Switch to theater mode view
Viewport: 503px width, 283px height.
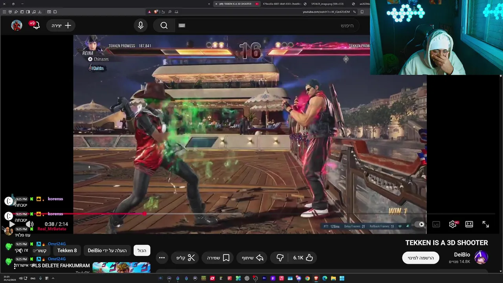469,224
